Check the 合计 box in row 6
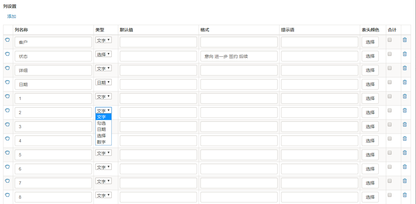The image size is (416, 204). (389, 166)
